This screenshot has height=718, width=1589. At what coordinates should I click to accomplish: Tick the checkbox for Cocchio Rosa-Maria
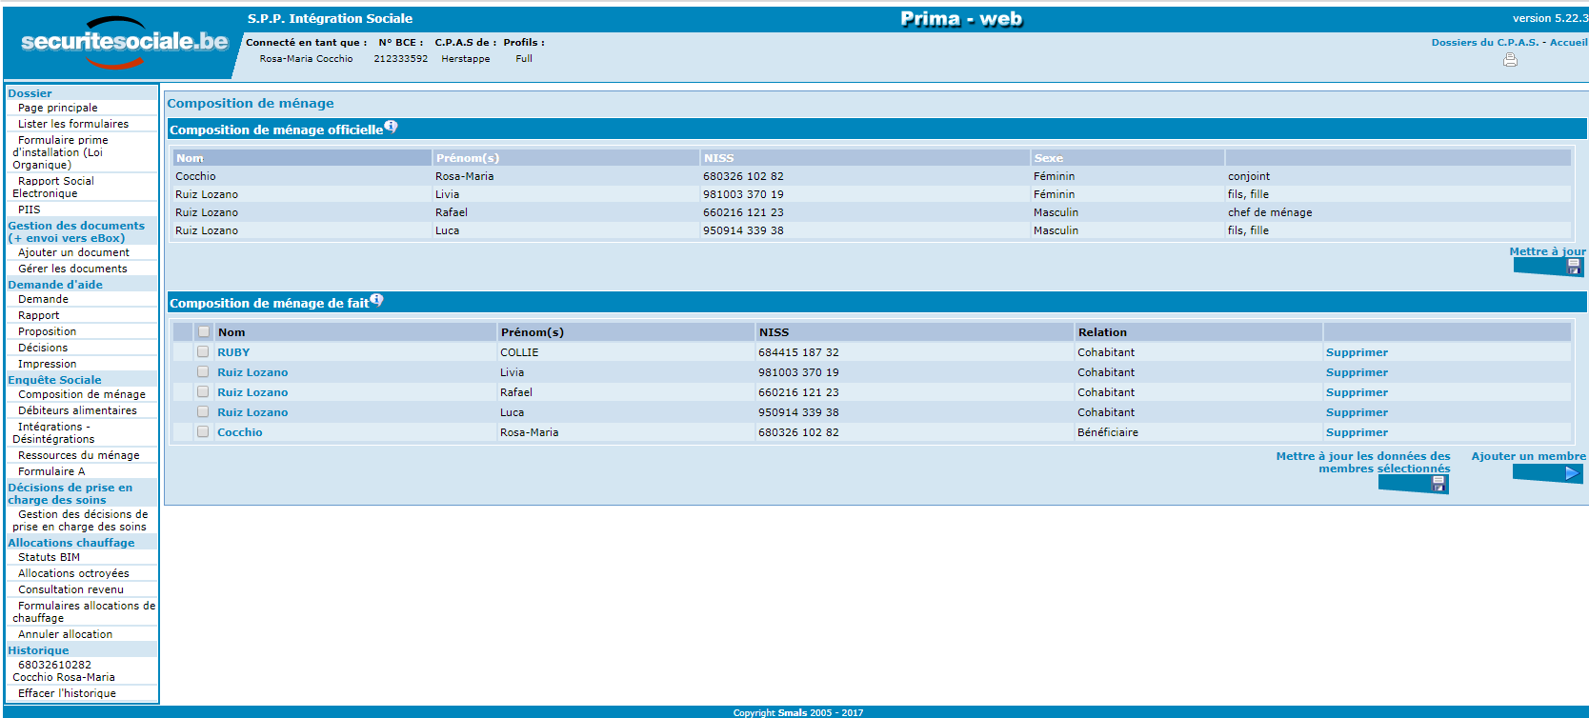click(x=203, y=431)
